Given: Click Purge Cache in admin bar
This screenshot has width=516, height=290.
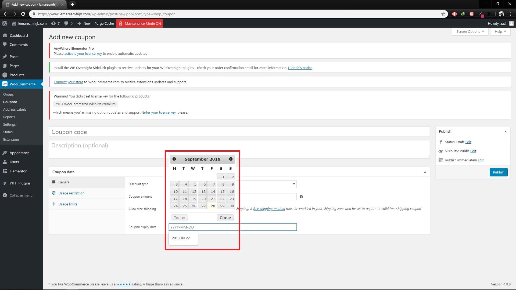Looking at the screenshot, I should (x=104, y=23).
